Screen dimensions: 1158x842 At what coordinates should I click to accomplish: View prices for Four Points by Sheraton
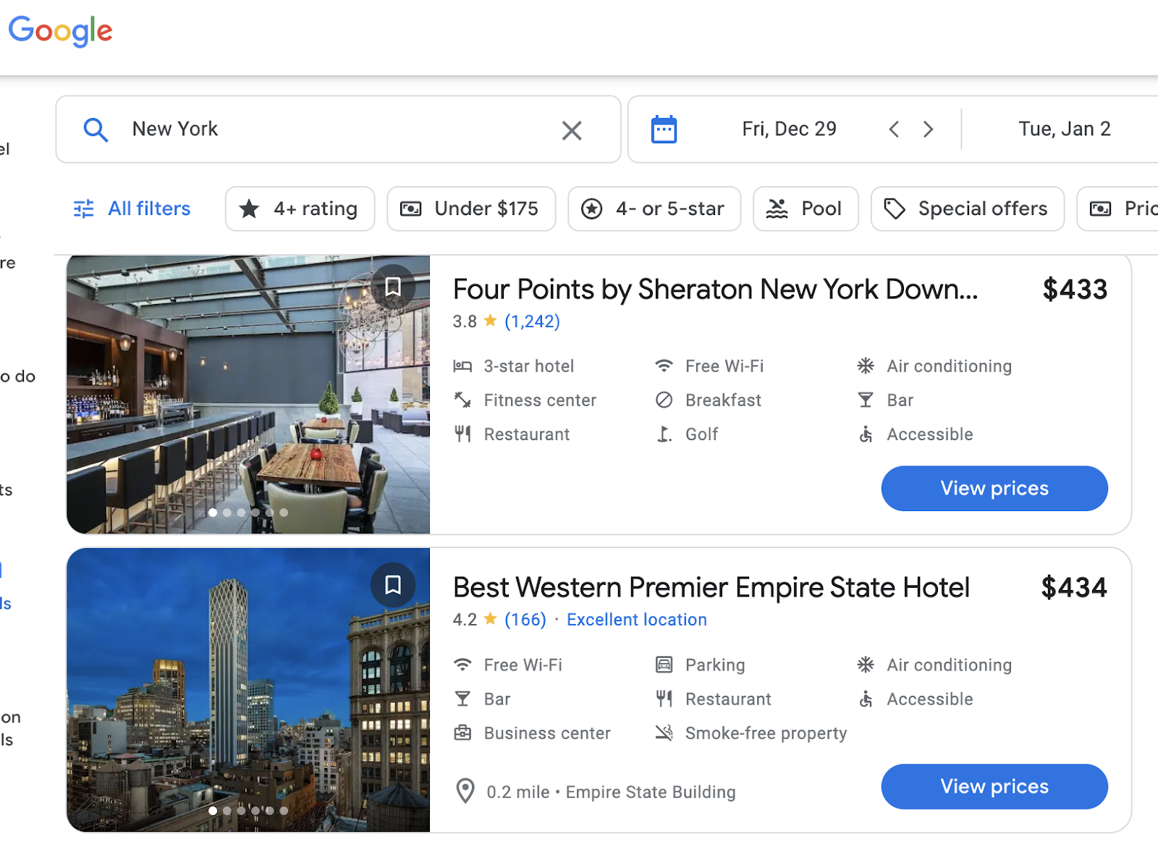pyautogui.click(x=994, y=489)
